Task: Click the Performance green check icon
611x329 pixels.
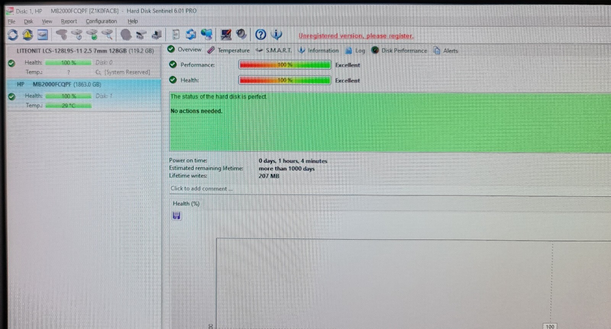Action: click(173, 65)
